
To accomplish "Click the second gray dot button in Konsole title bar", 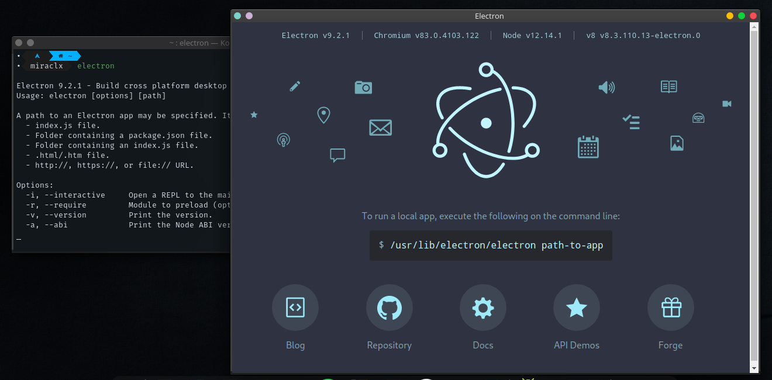I will click(x=30, y=43).
